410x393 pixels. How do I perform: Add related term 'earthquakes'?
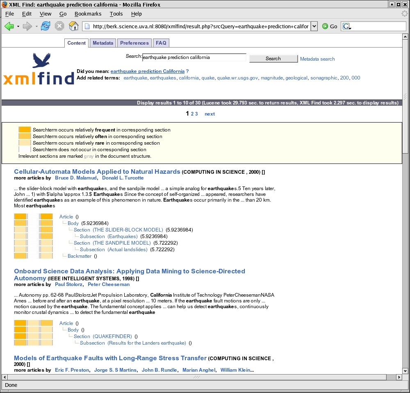163,77
